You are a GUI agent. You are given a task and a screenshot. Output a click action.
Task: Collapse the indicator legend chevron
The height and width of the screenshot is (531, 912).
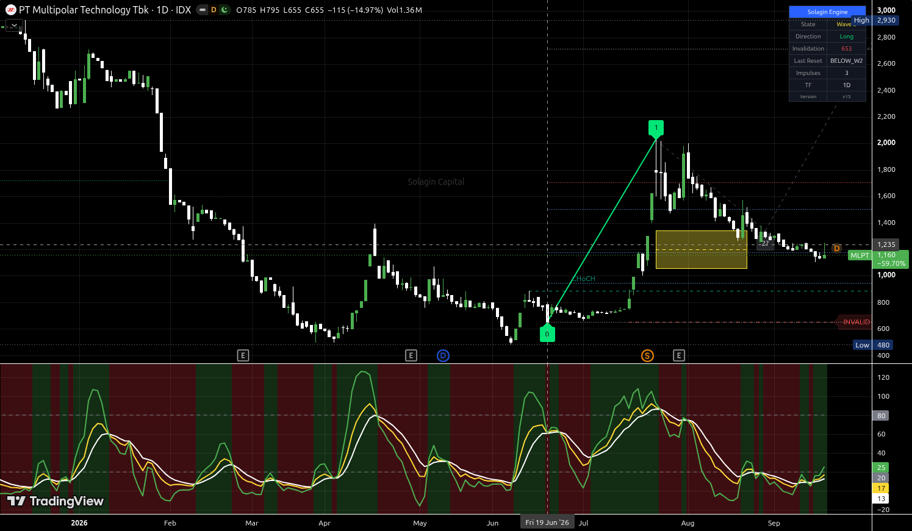[x=15, y=26]
